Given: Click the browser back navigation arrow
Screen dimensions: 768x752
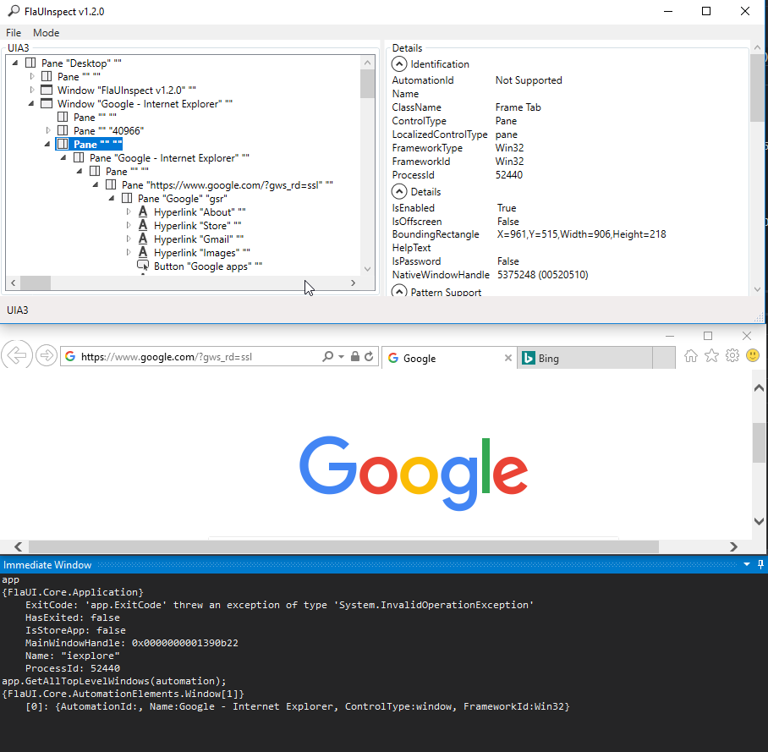Looking at the screenshot, I should (x=17, y=354).
